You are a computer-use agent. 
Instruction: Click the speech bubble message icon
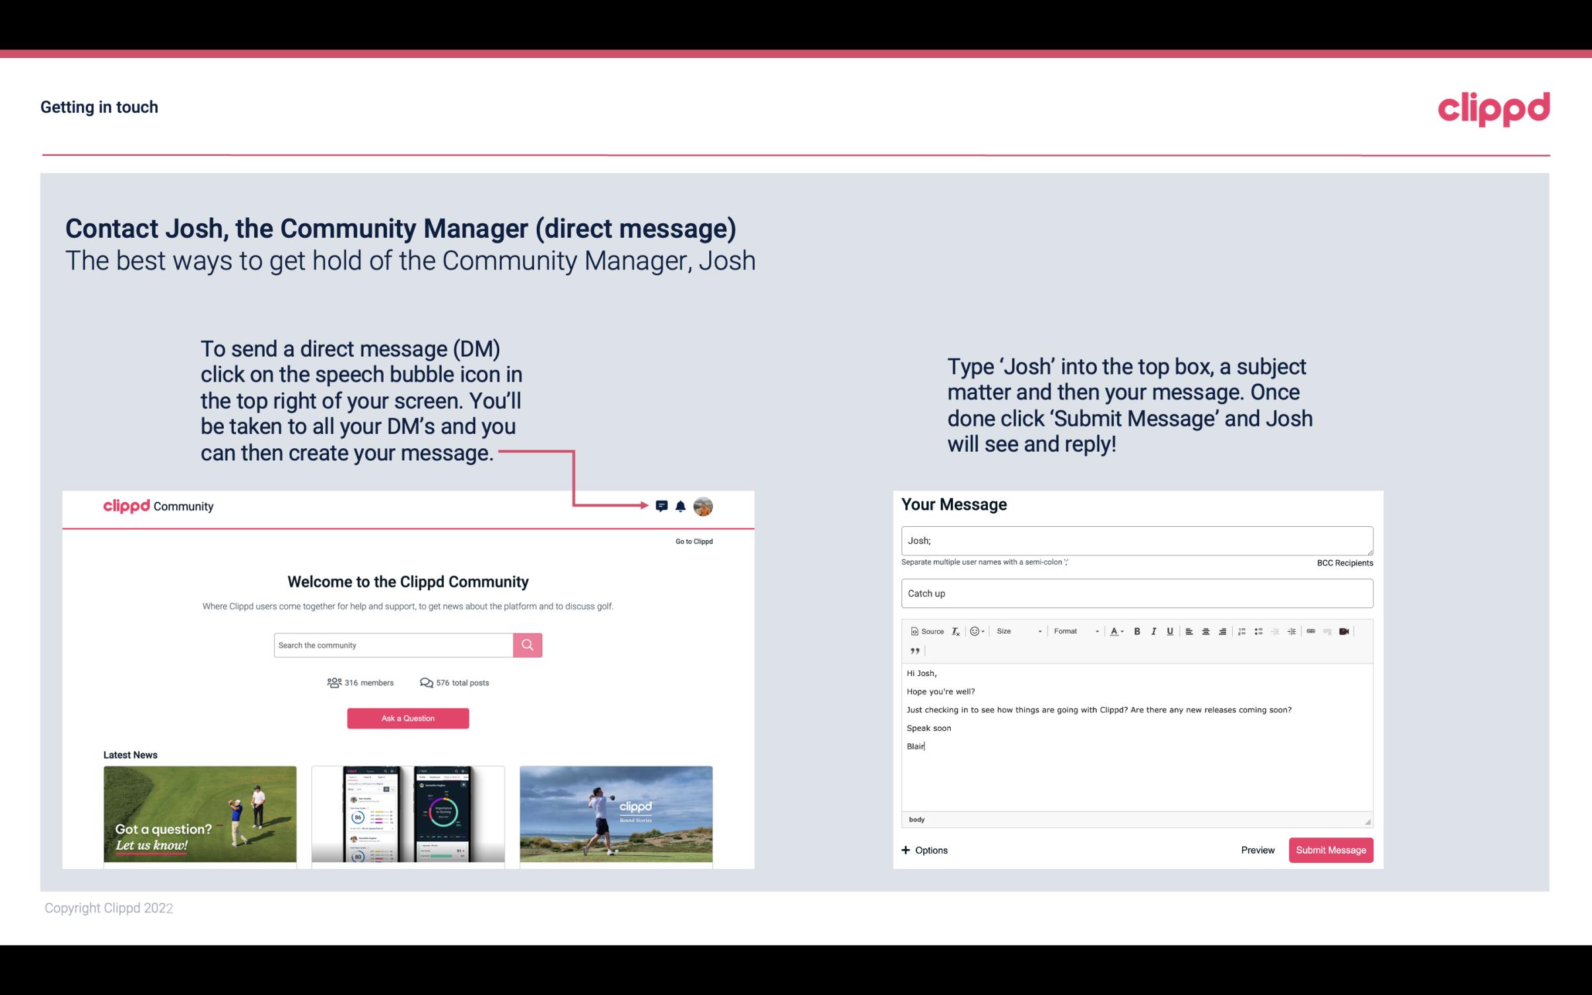pos(662,506)
